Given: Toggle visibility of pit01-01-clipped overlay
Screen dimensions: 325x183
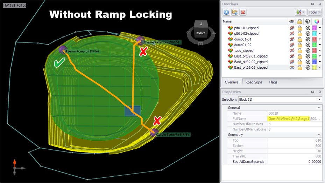Looking at the screenshot, I should click(x=292, y=28).
